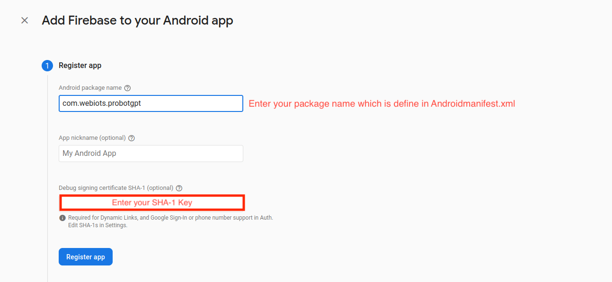Close the Add Firebase dialog
This screenshot has height=282, width=612.
point(25,20)
